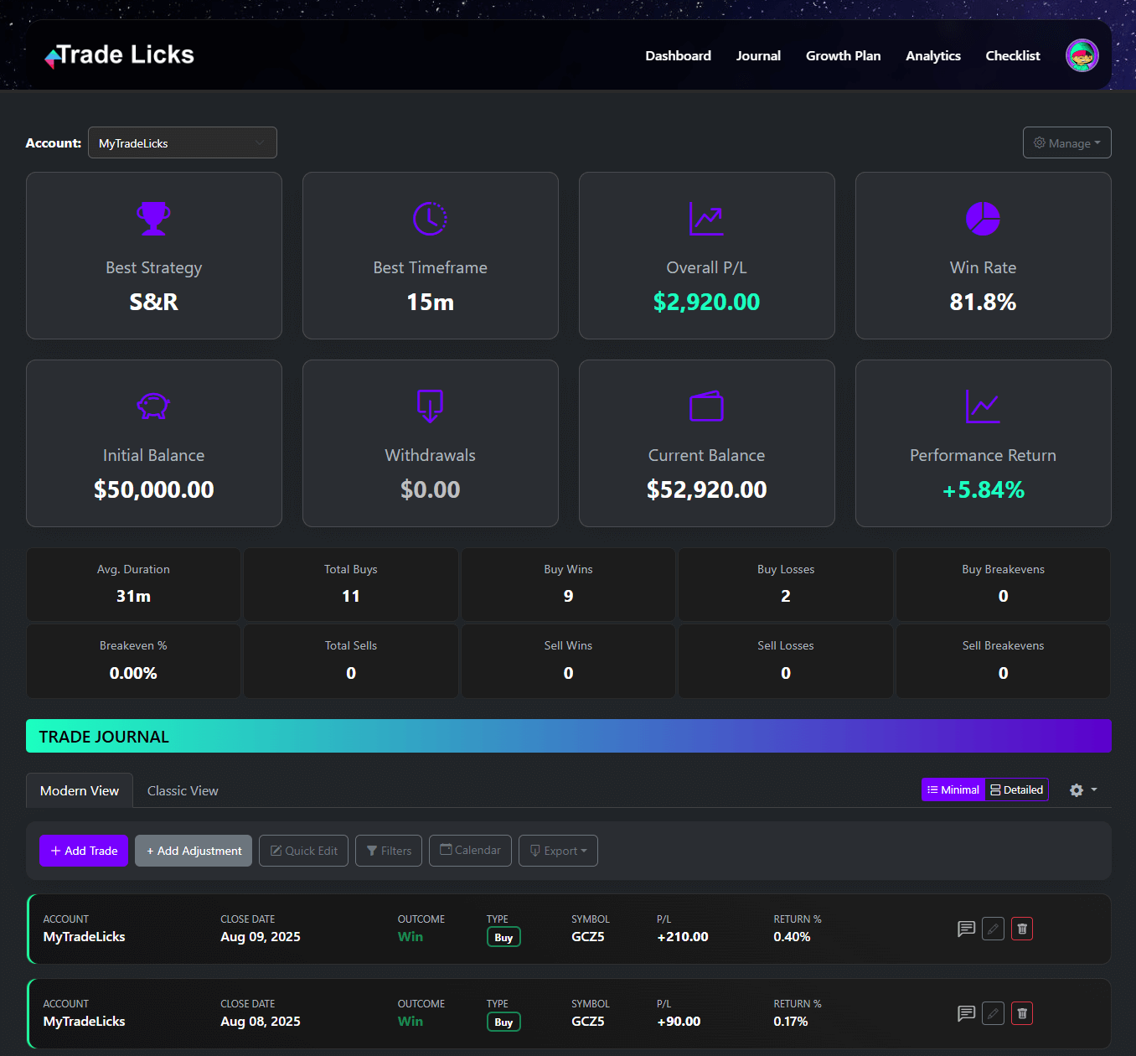Select the Initial Balance piggy bank icon

[x=153, y=406]
